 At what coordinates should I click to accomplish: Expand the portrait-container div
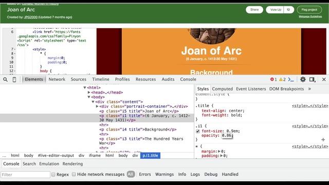pyautogui.click(x=97, y=106)
